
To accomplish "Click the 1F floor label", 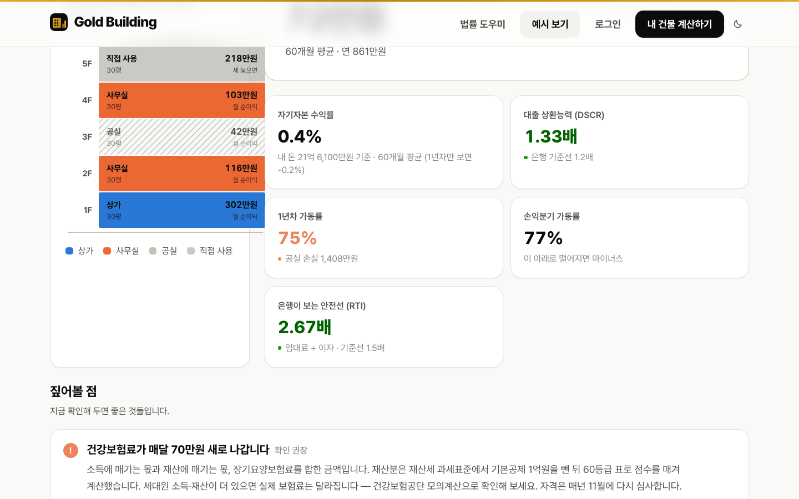I will pyautogui.click(x=88, y=210).
